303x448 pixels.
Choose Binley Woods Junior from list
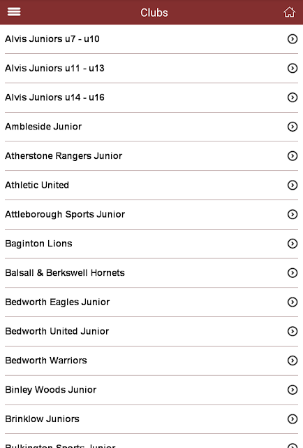click(x=151, y=390)
